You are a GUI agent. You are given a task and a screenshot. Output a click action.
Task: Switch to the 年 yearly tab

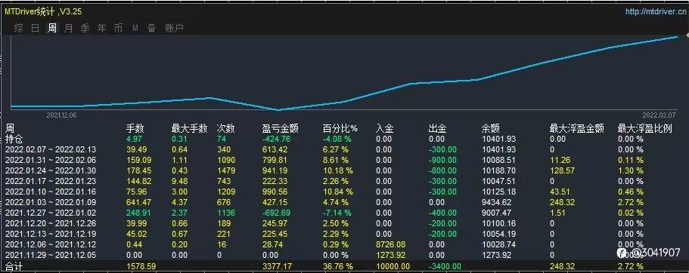[102, 29]
